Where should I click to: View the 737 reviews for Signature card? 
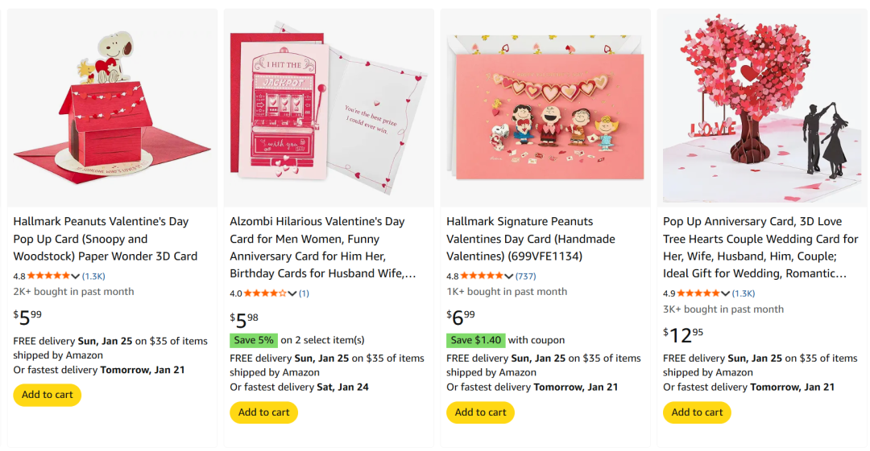[x=526, y=277]
